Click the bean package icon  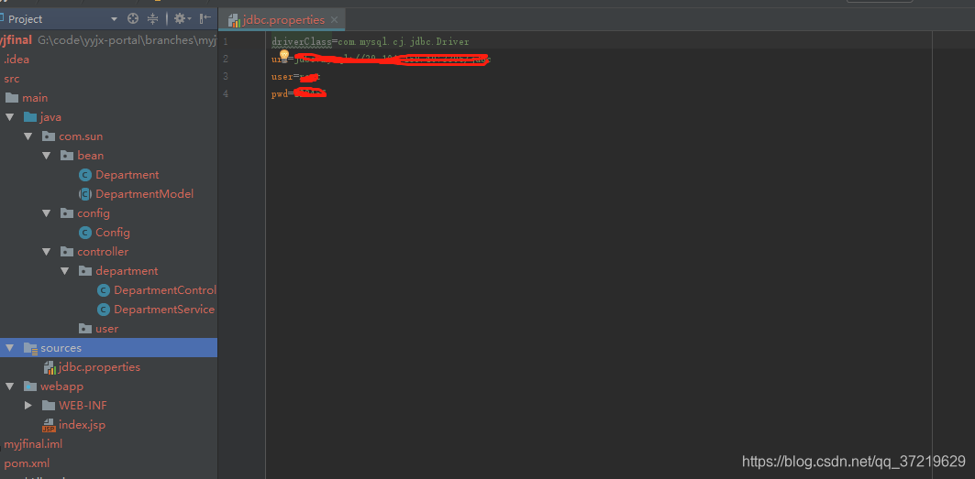[x=67, y=156]
